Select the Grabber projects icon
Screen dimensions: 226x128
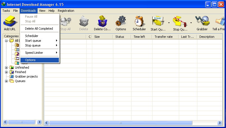(11, 76)
